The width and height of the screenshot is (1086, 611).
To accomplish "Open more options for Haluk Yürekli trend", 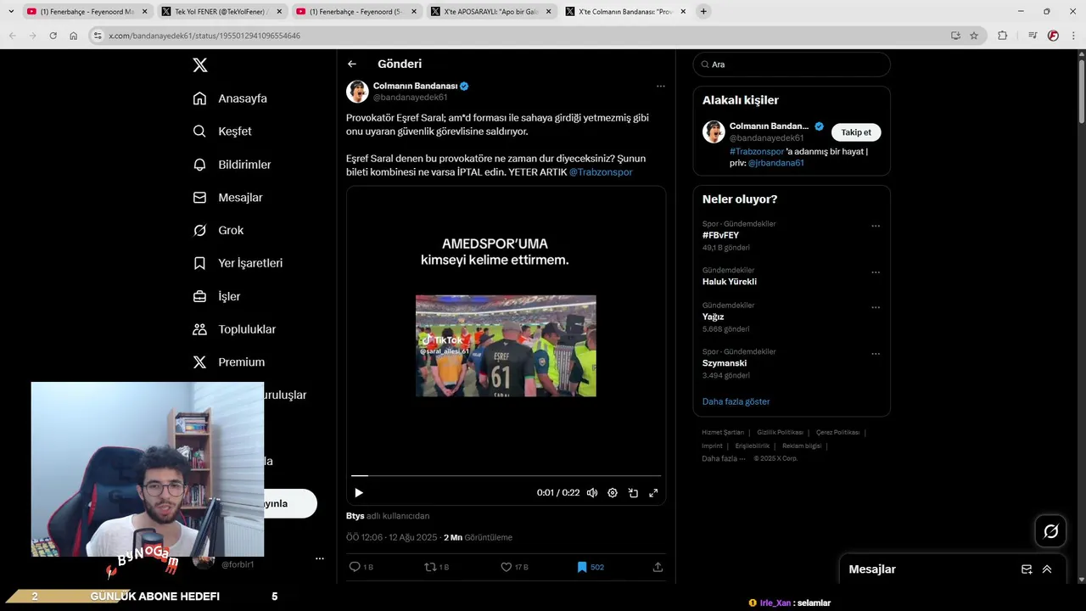I will [x=876, y=273].
